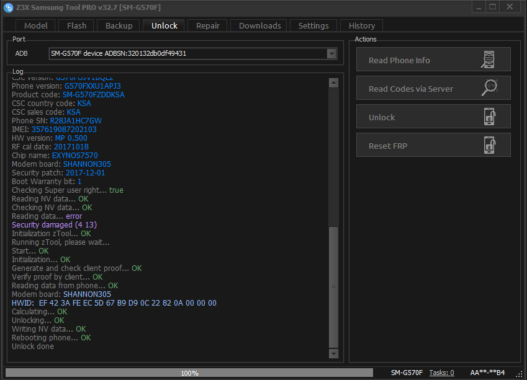This screenshot has width=527, height=380.
Task: Click the log scrollbar up arrow
Action: coord(333,82)
